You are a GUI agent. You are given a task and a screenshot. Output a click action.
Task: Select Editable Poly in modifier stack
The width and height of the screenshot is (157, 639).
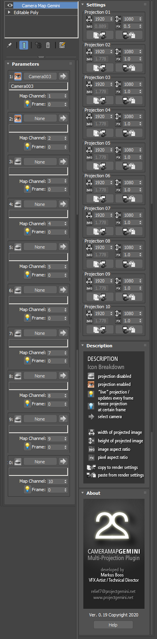(26, 12)
